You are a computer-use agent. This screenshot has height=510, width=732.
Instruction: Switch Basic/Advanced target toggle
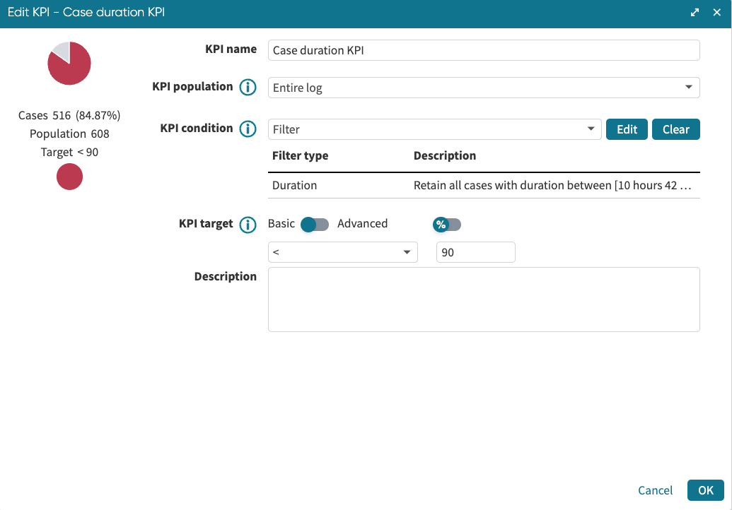point(315,225)
